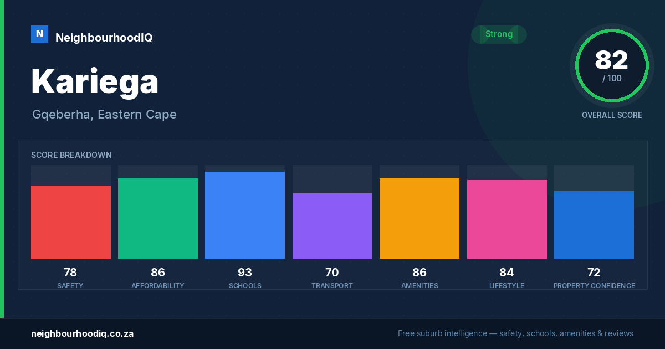The width and height of the screenshot is (665, 349).
Task: Select the purple Transport score bar
Action: point(332,225)
